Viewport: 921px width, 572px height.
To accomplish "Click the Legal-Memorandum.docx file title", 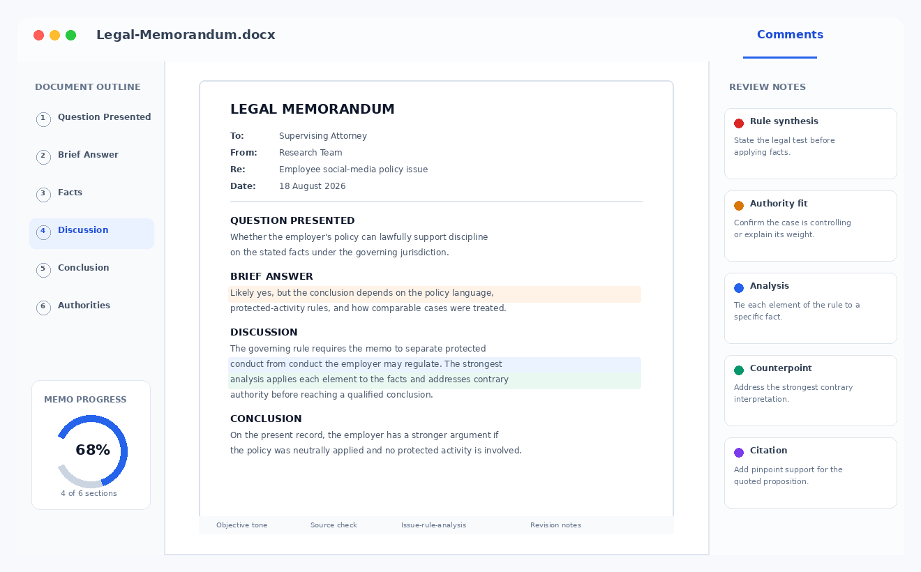I will point(186,35).
